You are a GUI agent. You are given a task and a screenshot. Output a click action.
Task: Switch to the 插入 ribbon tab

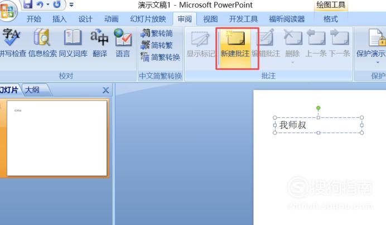[x=59, y=19]
